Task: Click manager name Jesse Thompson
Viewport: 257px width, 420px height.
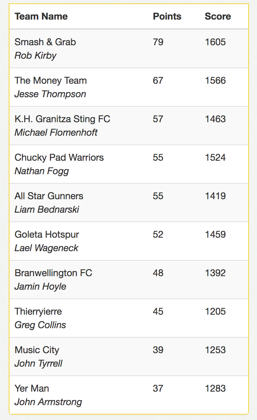Action: (x=50, y=94)
